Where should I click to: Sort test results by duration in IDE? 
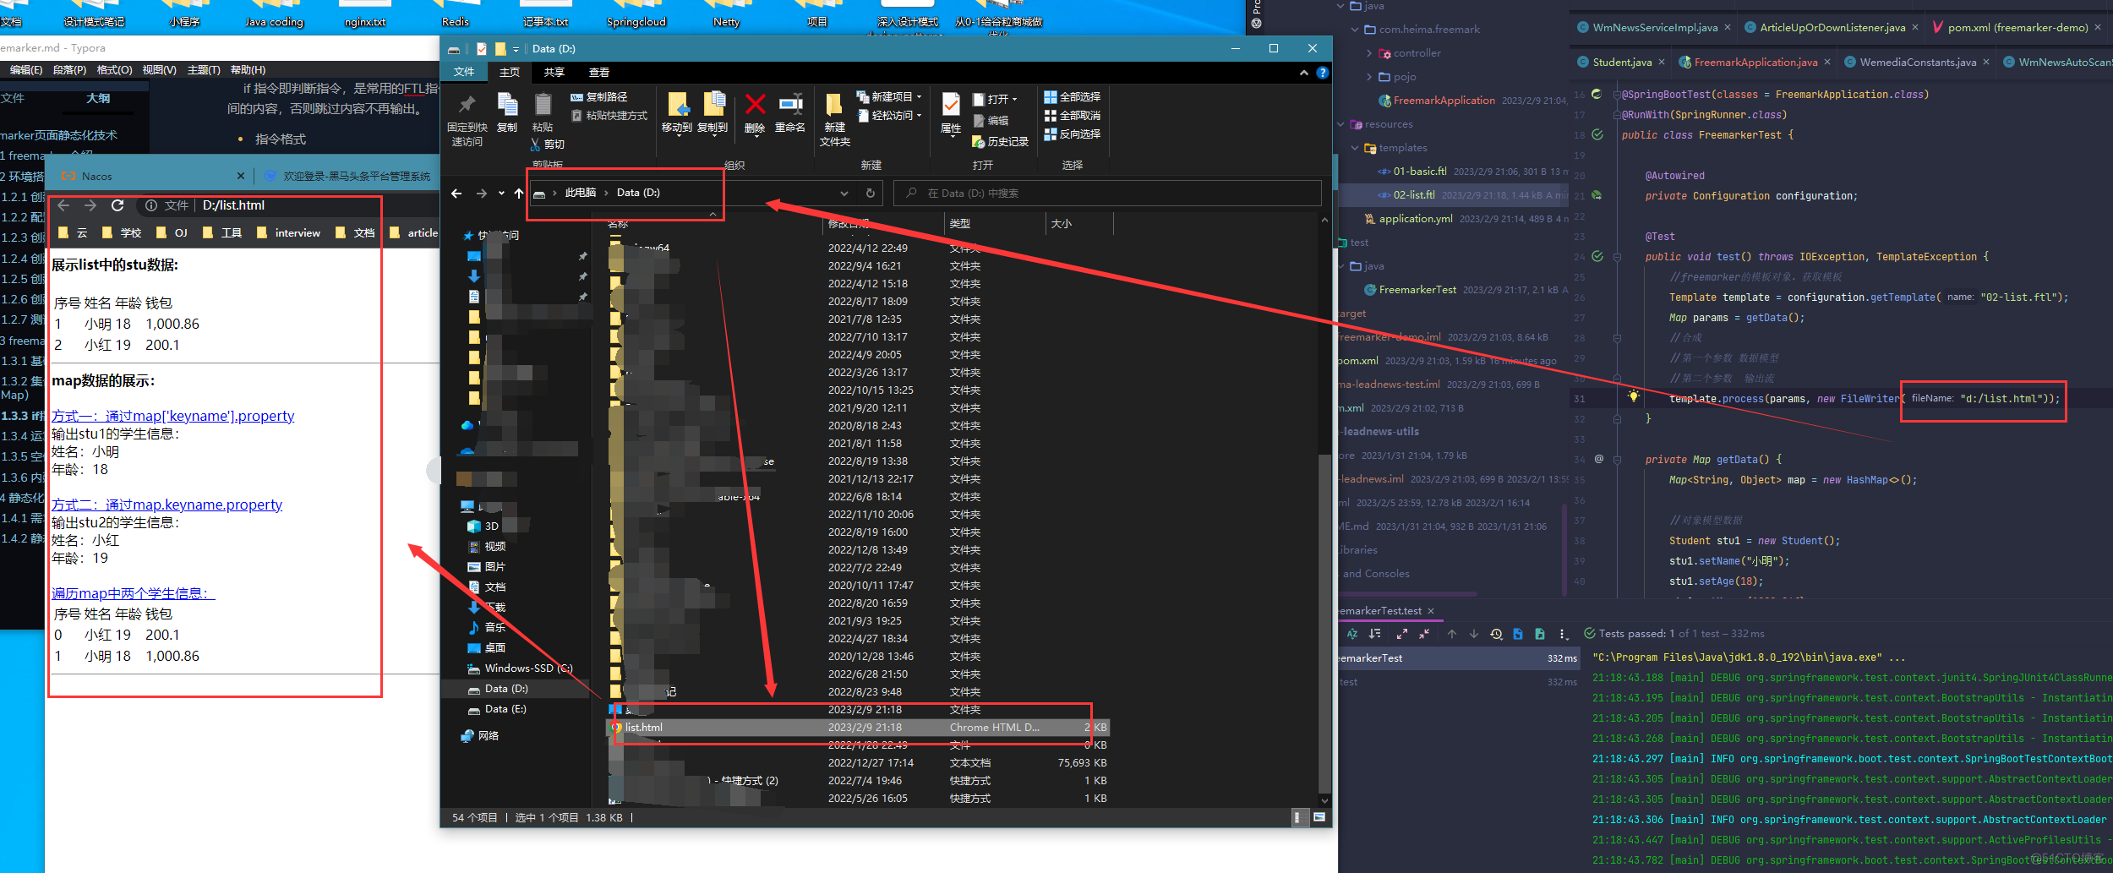click(1375, 634)
